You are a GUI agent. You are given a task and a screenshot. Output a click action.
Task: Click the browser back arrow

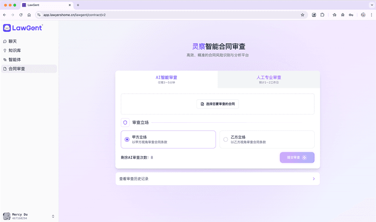[5, 15]
